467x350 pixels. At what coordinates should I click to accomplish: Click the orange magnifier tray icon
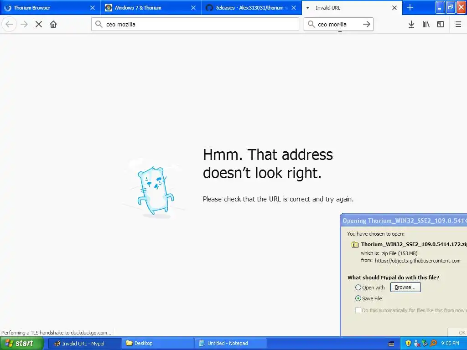tap(433, 344)
